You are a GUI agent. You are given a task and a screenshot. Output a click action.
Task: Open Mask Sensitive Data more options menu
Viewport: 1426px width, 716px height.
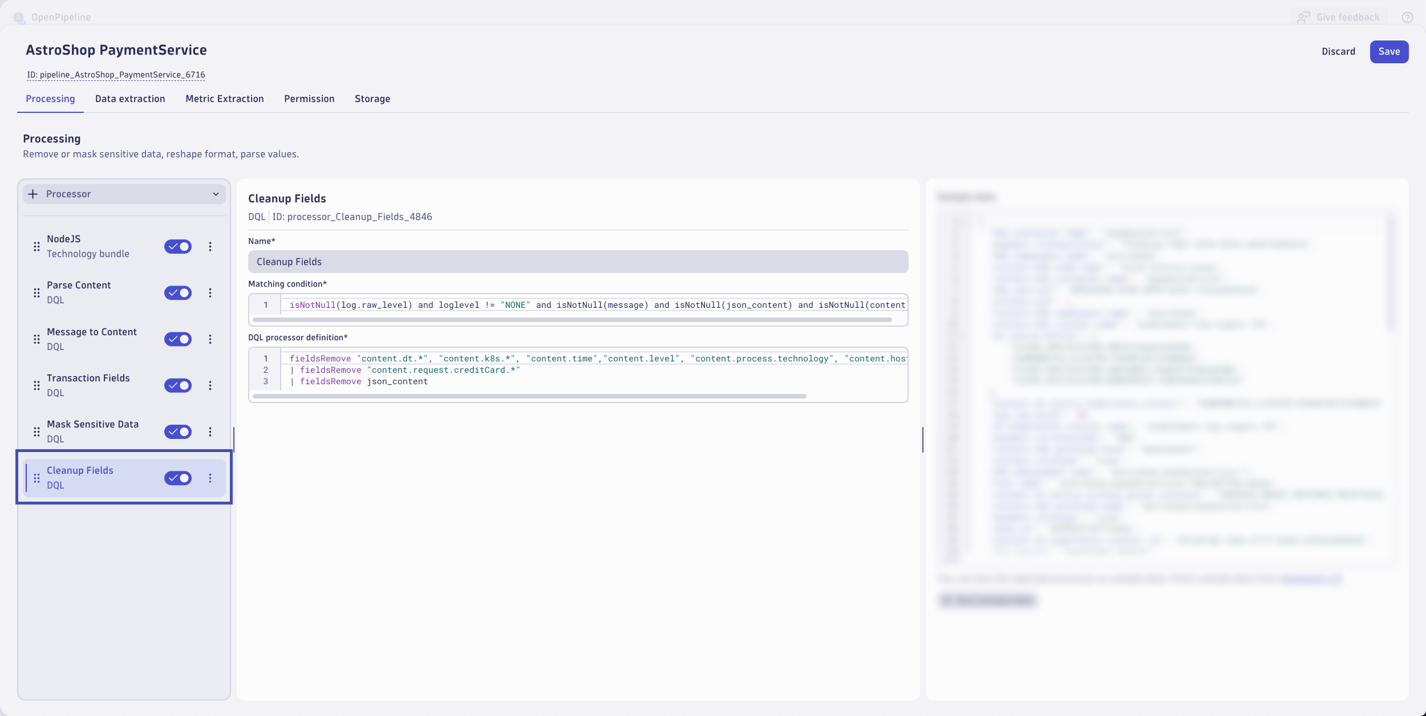pos(210,432)
